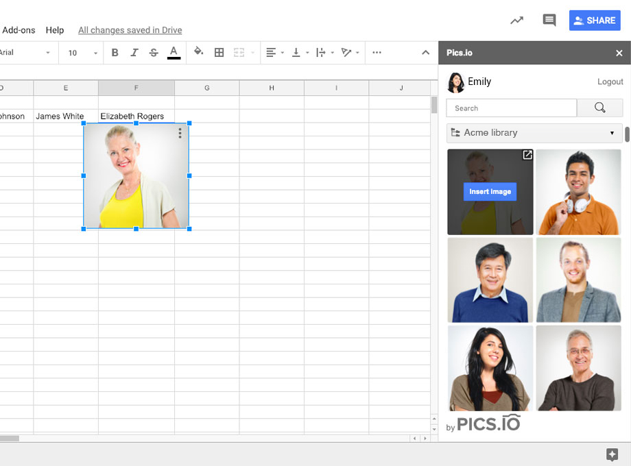This screenshot has height=466, width=631.
Task: Click Logout in Pics.io panel
Action: click(x=610, y=82)
